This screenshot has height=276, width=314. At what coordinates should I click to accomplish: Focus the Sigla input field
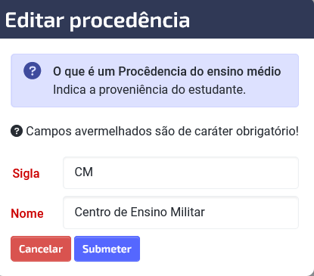point(181,172)
